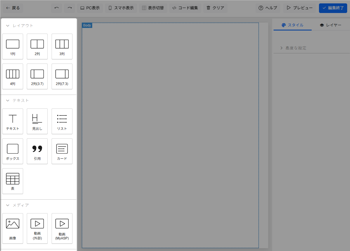The height and width of the screenshot is (251, 350).
Task: Switch to PC表示 desktop view
Action: [90, 8]
